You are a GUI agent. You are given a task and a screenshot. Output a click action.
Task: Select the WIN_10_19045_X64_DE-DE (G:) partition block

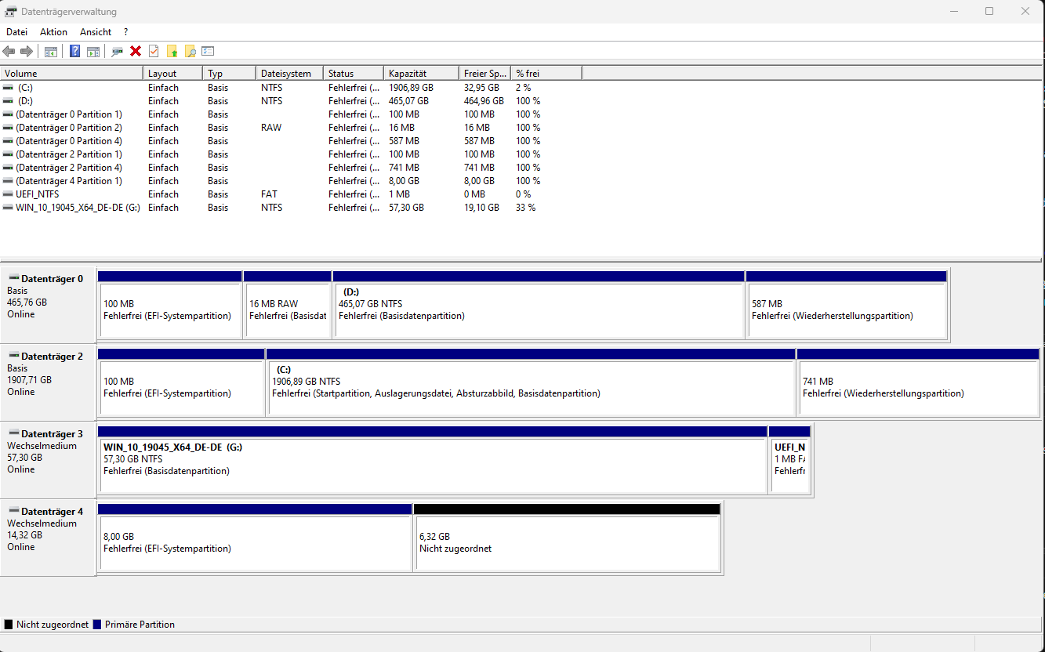click(x=432, y=461)
